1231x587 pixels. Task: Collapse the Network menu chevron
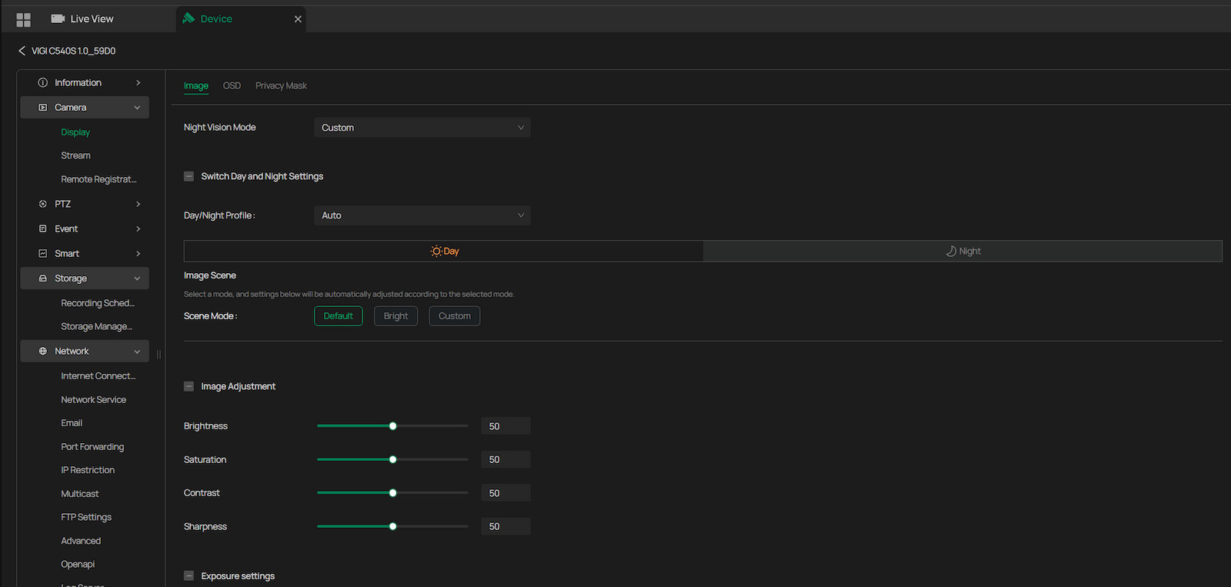tap(137, 351)
